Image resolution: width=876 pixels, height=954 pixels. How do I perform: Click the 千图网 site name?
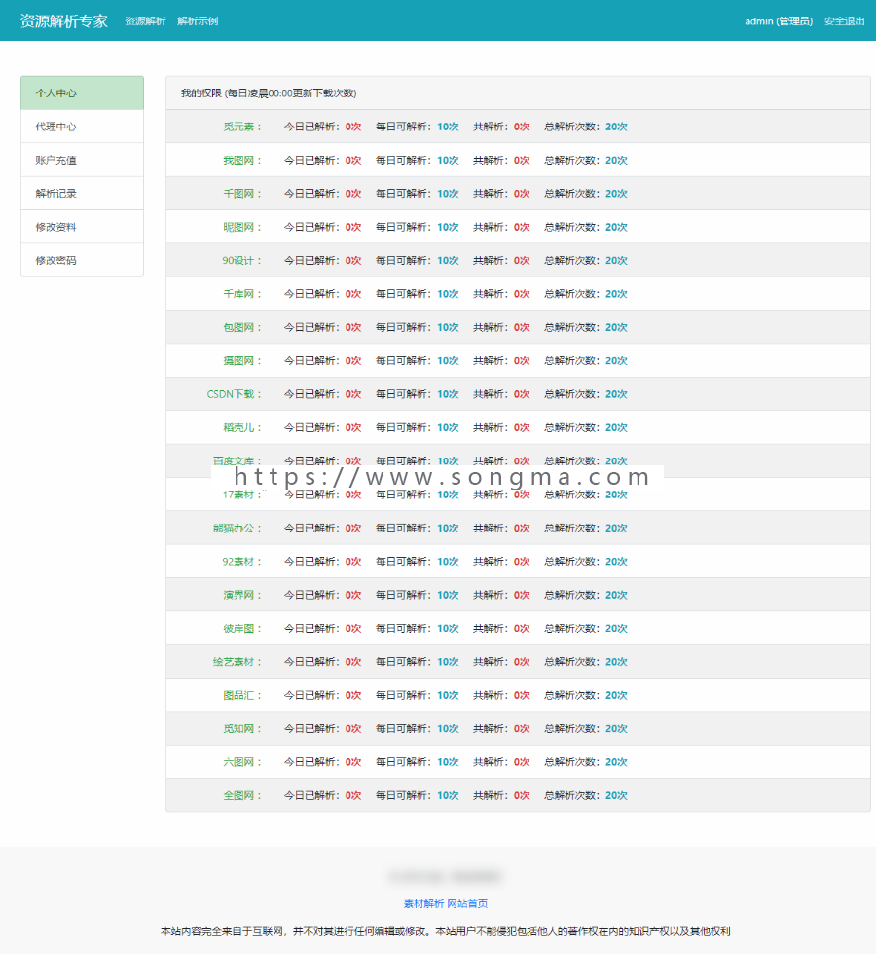(242, 194)
